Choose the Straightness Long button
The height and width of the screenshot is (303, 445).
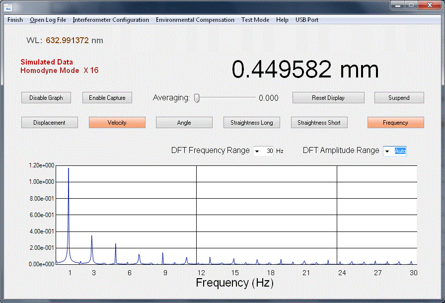(252, 123)
